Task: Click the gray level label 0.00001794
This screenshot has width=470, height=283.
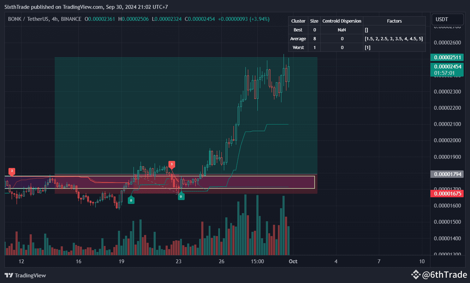Action: (447, 174)
